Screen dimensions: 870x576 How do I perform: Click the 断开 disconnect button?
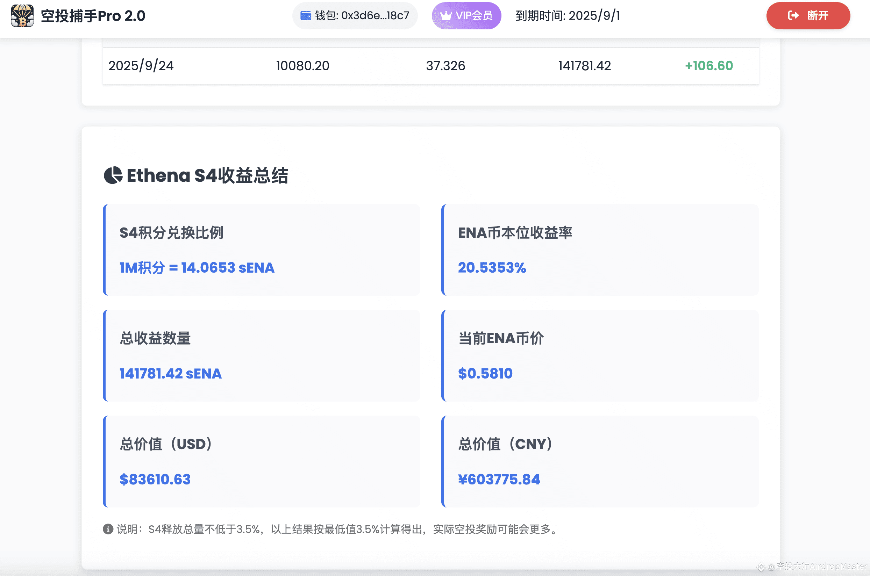(x=808, y=16)
